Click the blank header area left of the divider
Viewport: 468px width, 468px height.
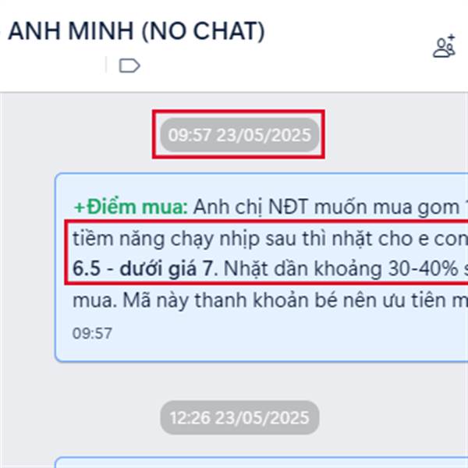[x=52, y=65]
